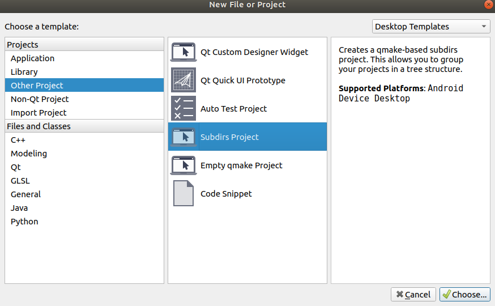Click the Subdirs Project icon
This screenshot has width=495, height=306.
coord(184,137)
